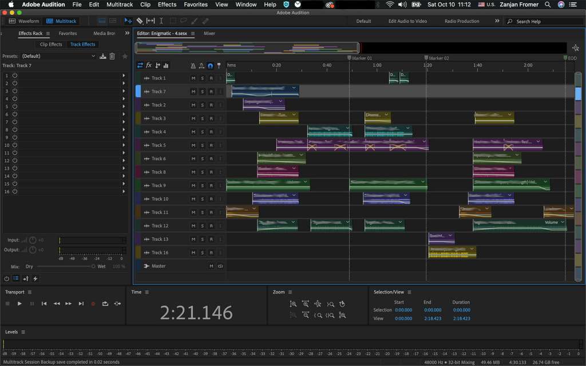
Task: Select the Razor tool
Action: 140,21
